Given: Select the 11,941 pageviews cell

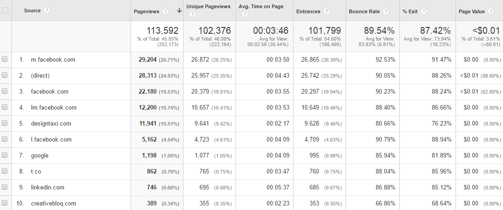Looking at the screenshot, I should tap(148, 124).
